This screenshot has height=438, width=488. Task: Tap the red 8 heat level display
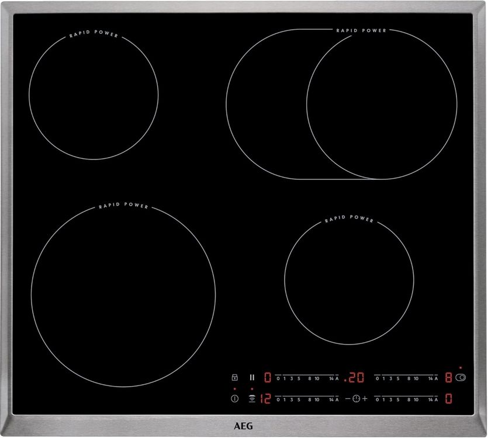click(448, 377)
